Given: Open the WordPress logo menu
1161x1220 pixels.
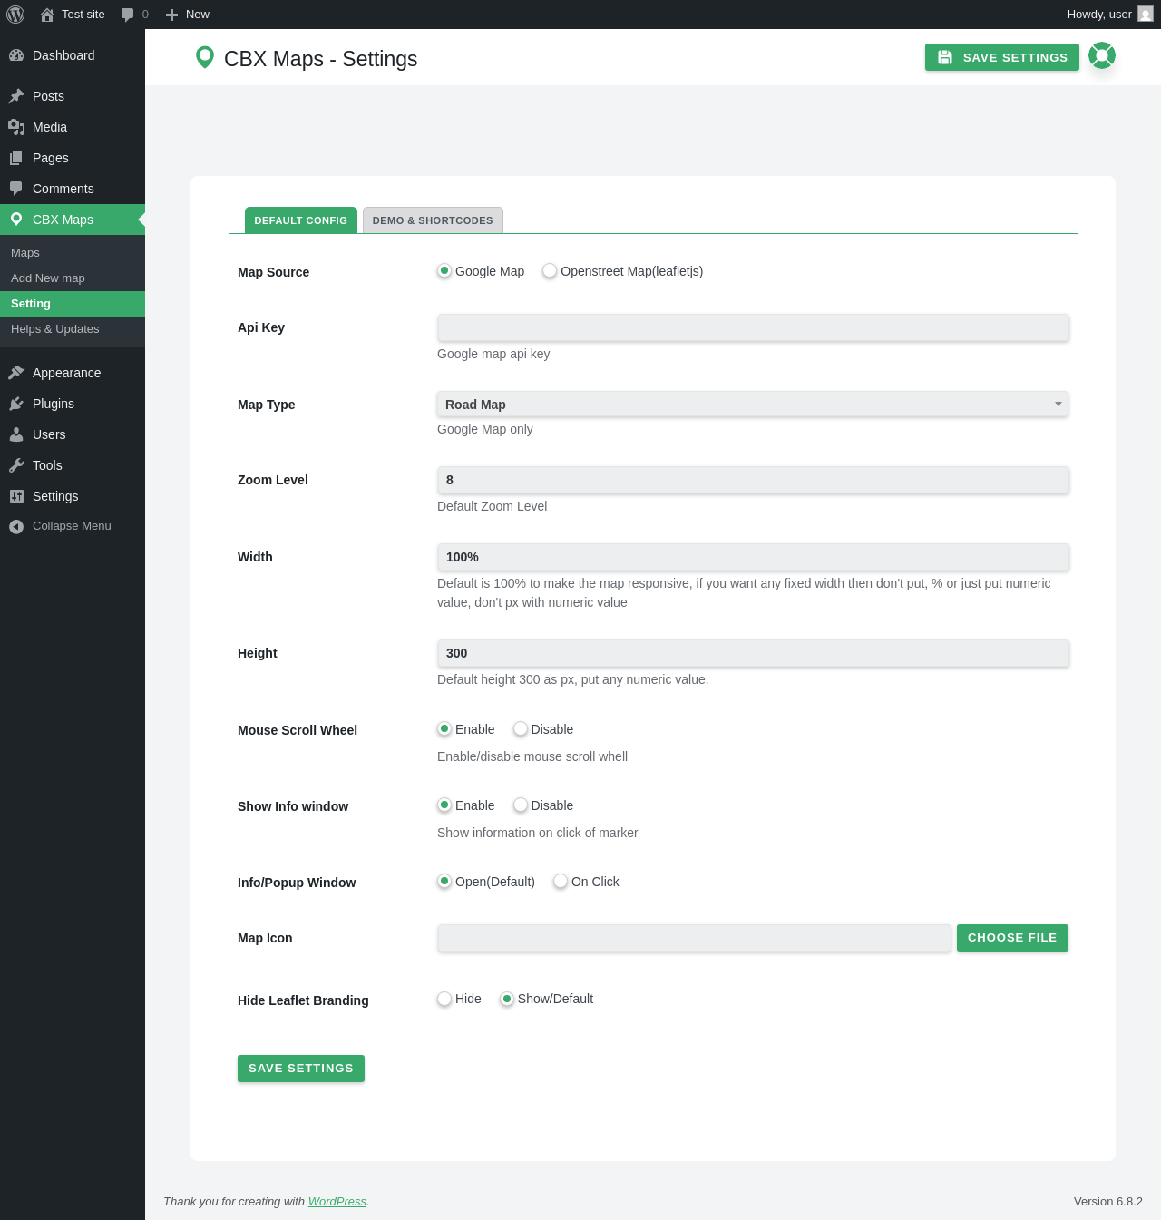Looking at the screenshot, I should (15, 15).
